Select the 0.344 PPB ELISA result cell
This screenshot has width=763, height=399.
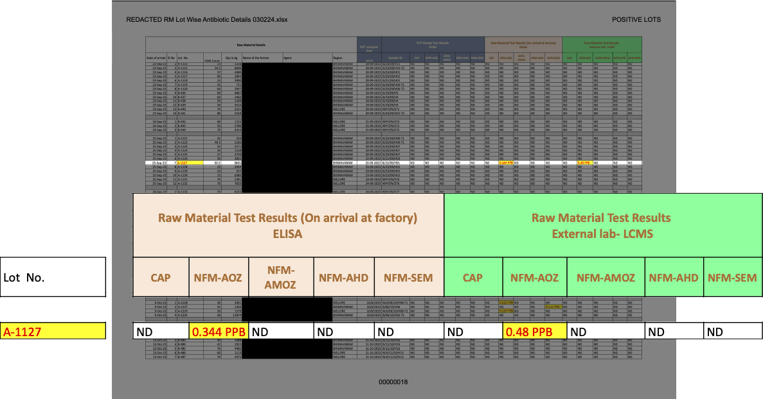(219, 332)
